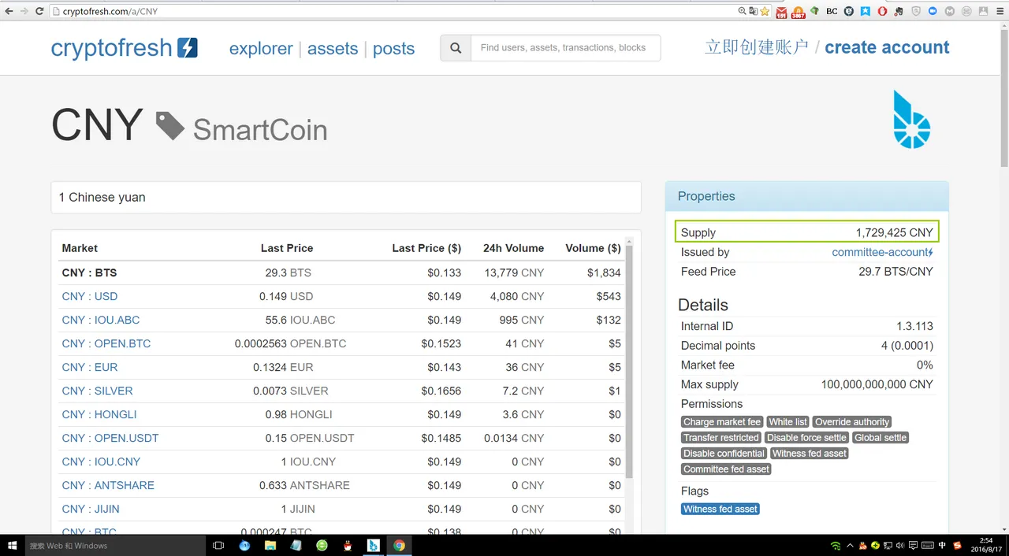
Task: Focus the find users, assets search field
Action: (565, 48)
